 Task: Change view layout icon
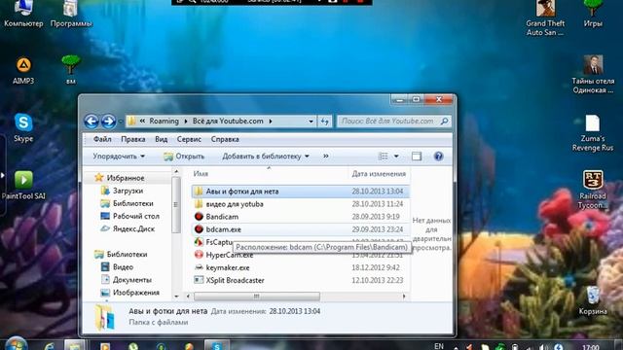coord(384,157)
